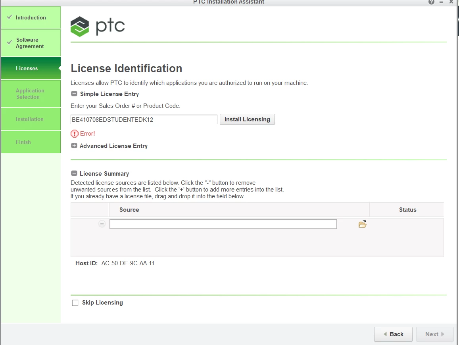Click the License Identification heading
The image size is (459, 345).
127,69
